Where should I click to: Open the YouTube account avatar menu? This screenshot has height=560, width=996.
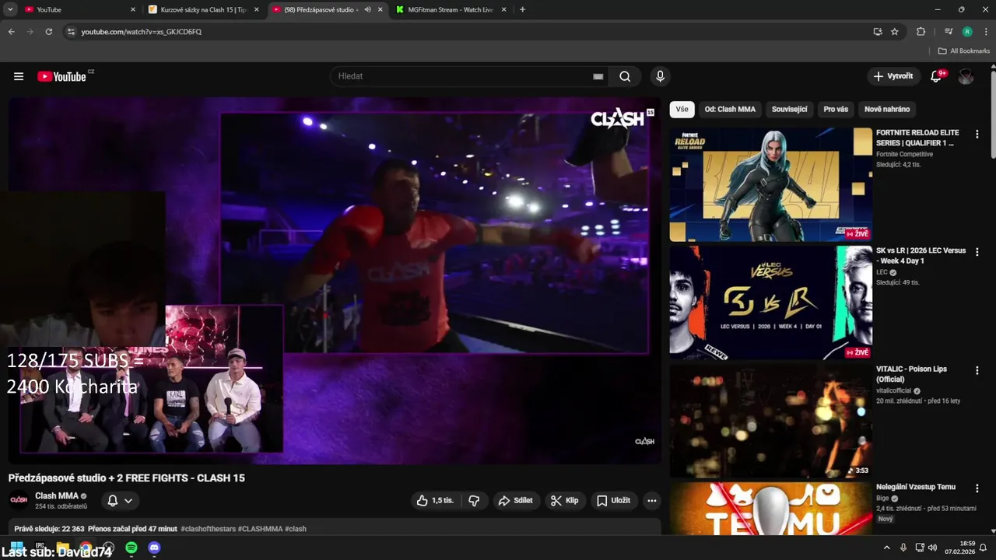tap(966, 76)
